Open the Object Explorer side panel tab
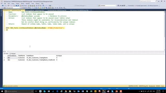The height and width of the screenshot is (93, 166). tap(1, 13)
